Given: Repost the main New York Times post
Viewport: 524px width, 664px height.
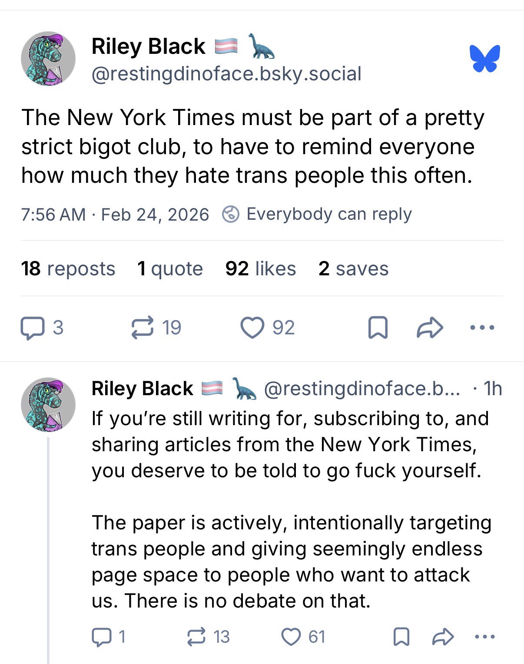Looking at the screenshot, I should click(143, 328).
